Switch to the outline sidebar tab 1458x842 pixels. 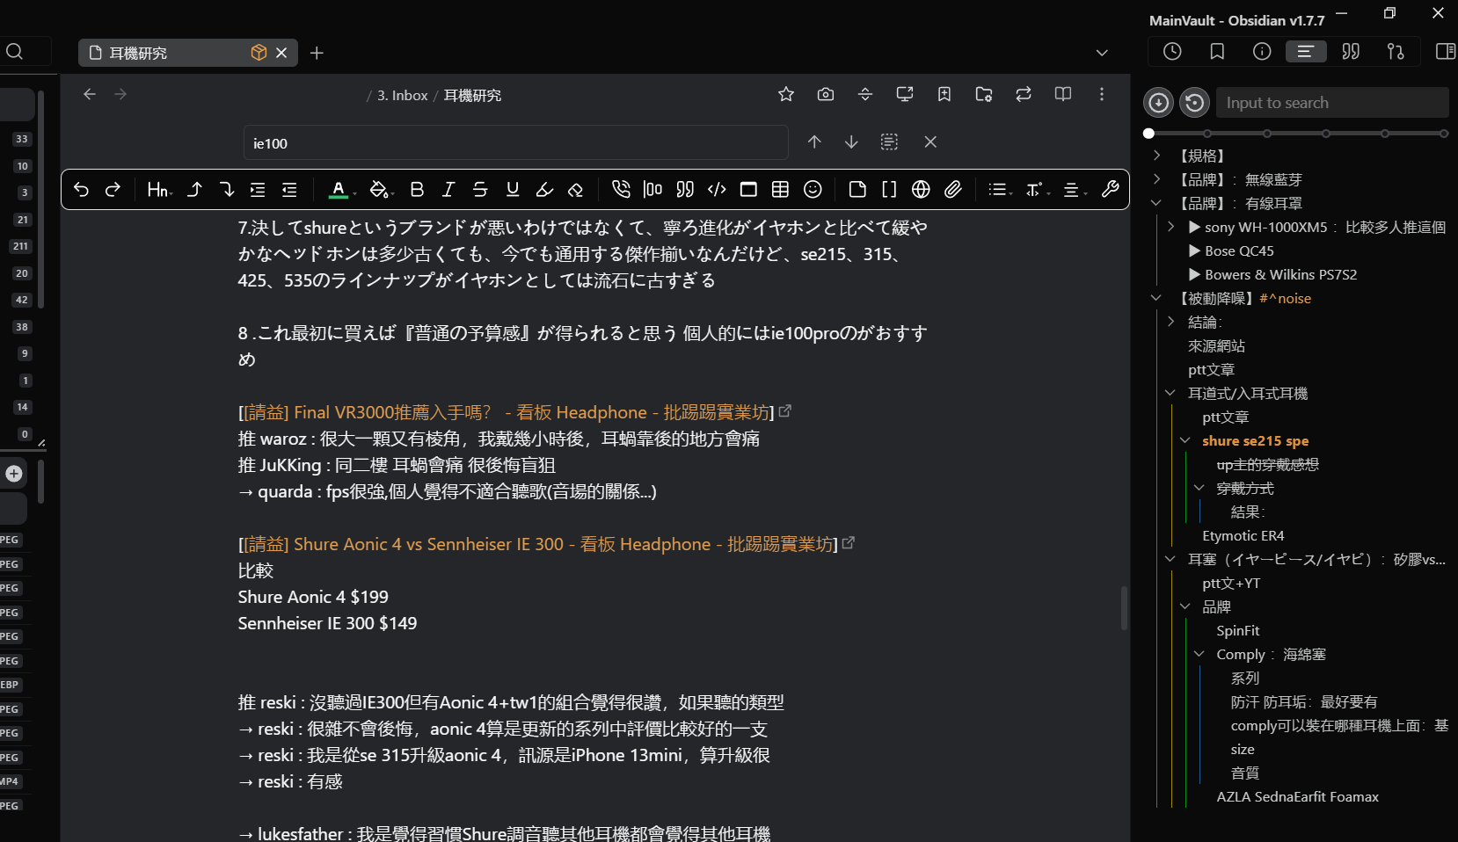coord(1306,52)
